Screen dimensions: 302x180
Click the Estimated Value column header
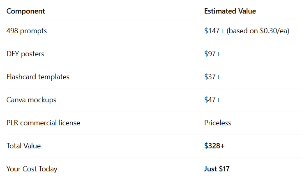click(x=230, y=11)
